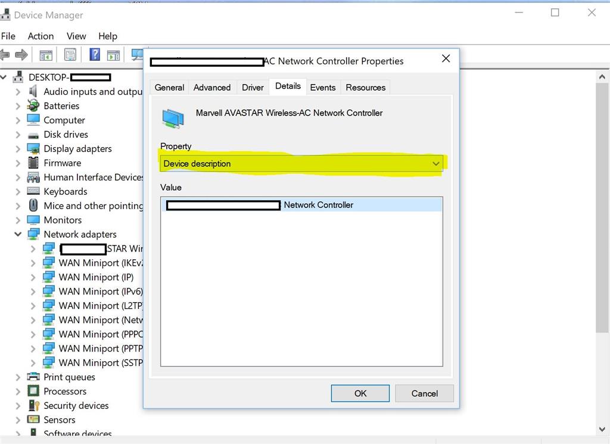Viewport: 610px width, 444px height.
Task: Close the Properties dialog with X
Action: pyautogui.click(x=446, y=59)
